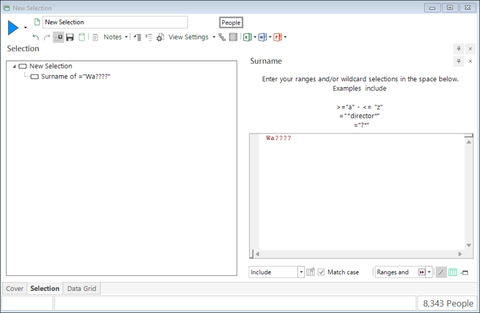
Task: Minimize the New Selection window
Action: (432, 7)
